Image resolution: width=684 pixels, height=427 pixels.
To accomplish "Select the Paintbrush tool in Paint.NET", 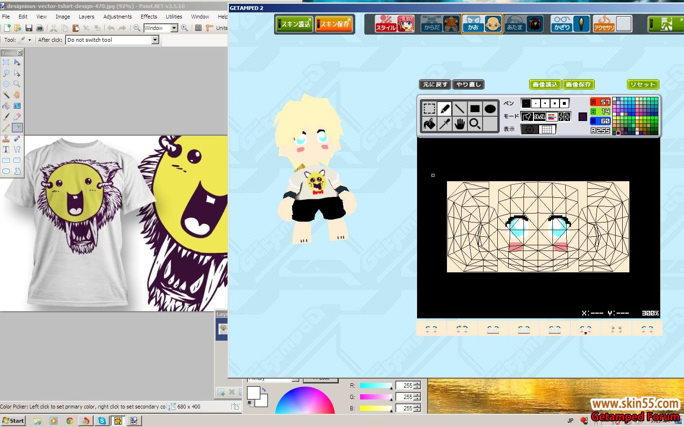I will tap(6, 116).
